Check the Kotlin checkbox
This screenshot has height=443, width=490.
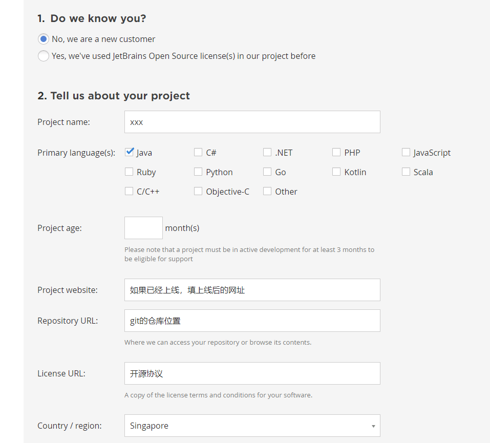336,172
